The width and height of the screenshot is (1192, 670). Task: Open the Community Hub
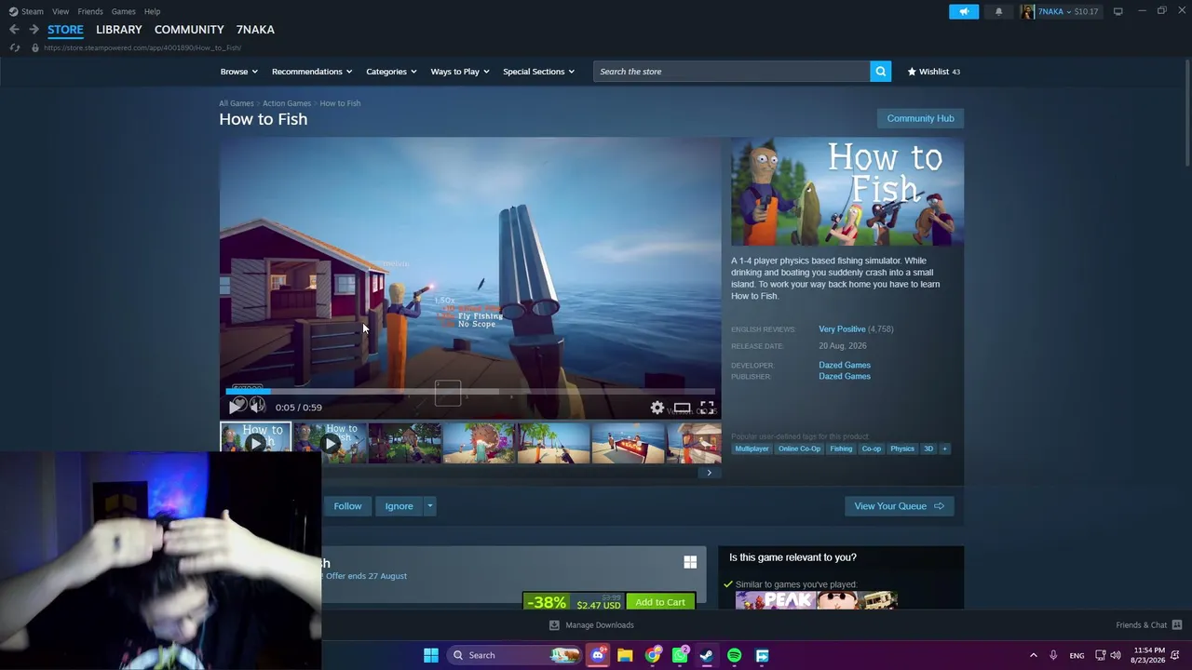pyautogui.click(x=920, y=118)
